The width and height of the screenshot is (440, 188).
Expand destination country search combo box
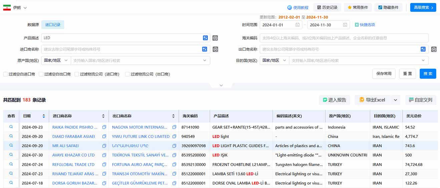point(359,60)
